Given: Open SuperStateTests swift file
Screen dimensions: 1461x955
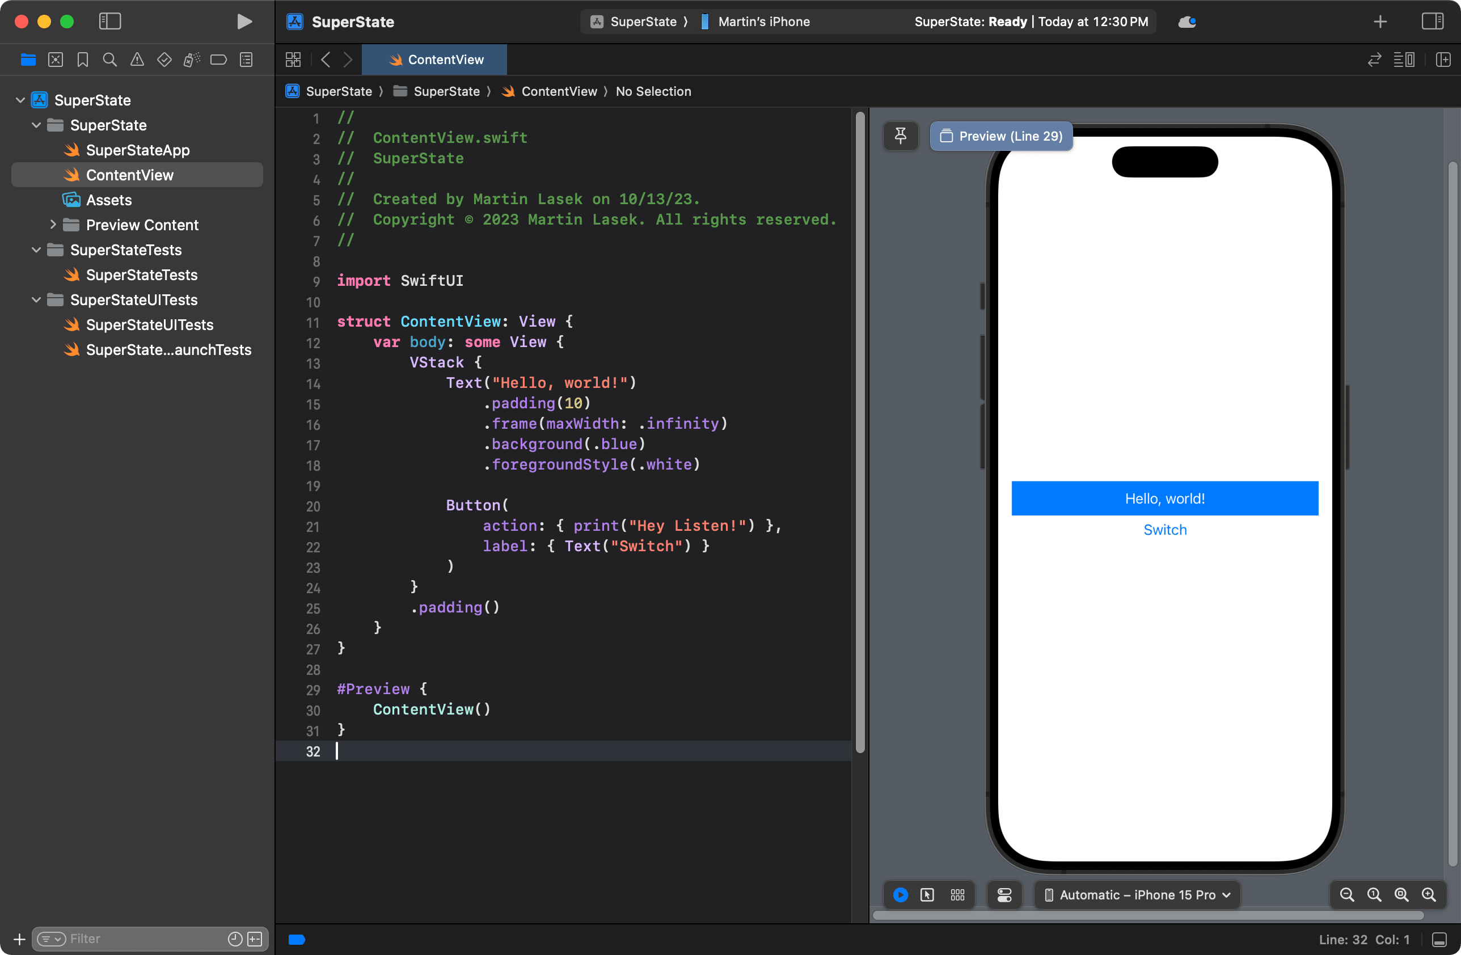Looking at the screenshot, I should [141, 275].
